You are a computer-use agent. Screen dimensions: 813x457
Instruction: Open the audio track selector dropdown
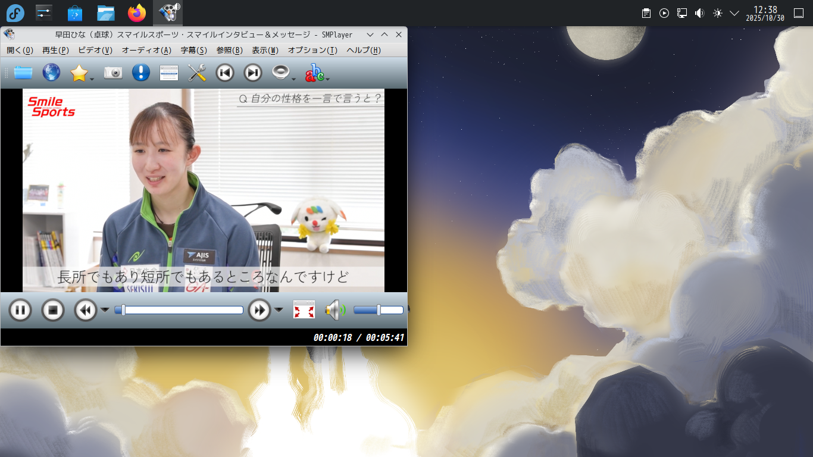pos(284,73)
